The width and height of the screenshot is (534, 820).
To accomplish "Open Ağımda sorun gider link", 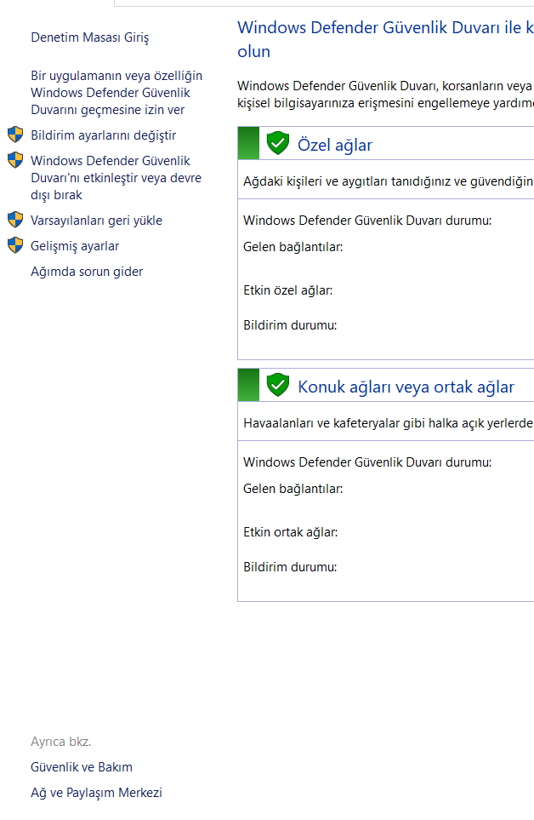I will 87,272.
